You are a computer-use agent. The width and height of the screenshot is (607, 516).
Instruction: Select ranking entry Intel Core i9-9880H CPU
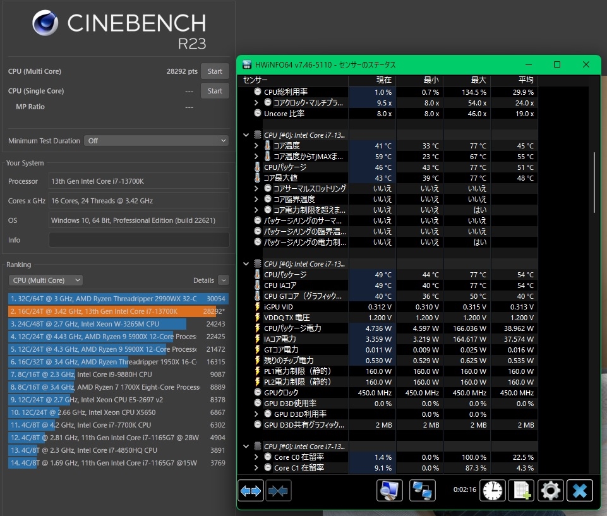point(118,375)
